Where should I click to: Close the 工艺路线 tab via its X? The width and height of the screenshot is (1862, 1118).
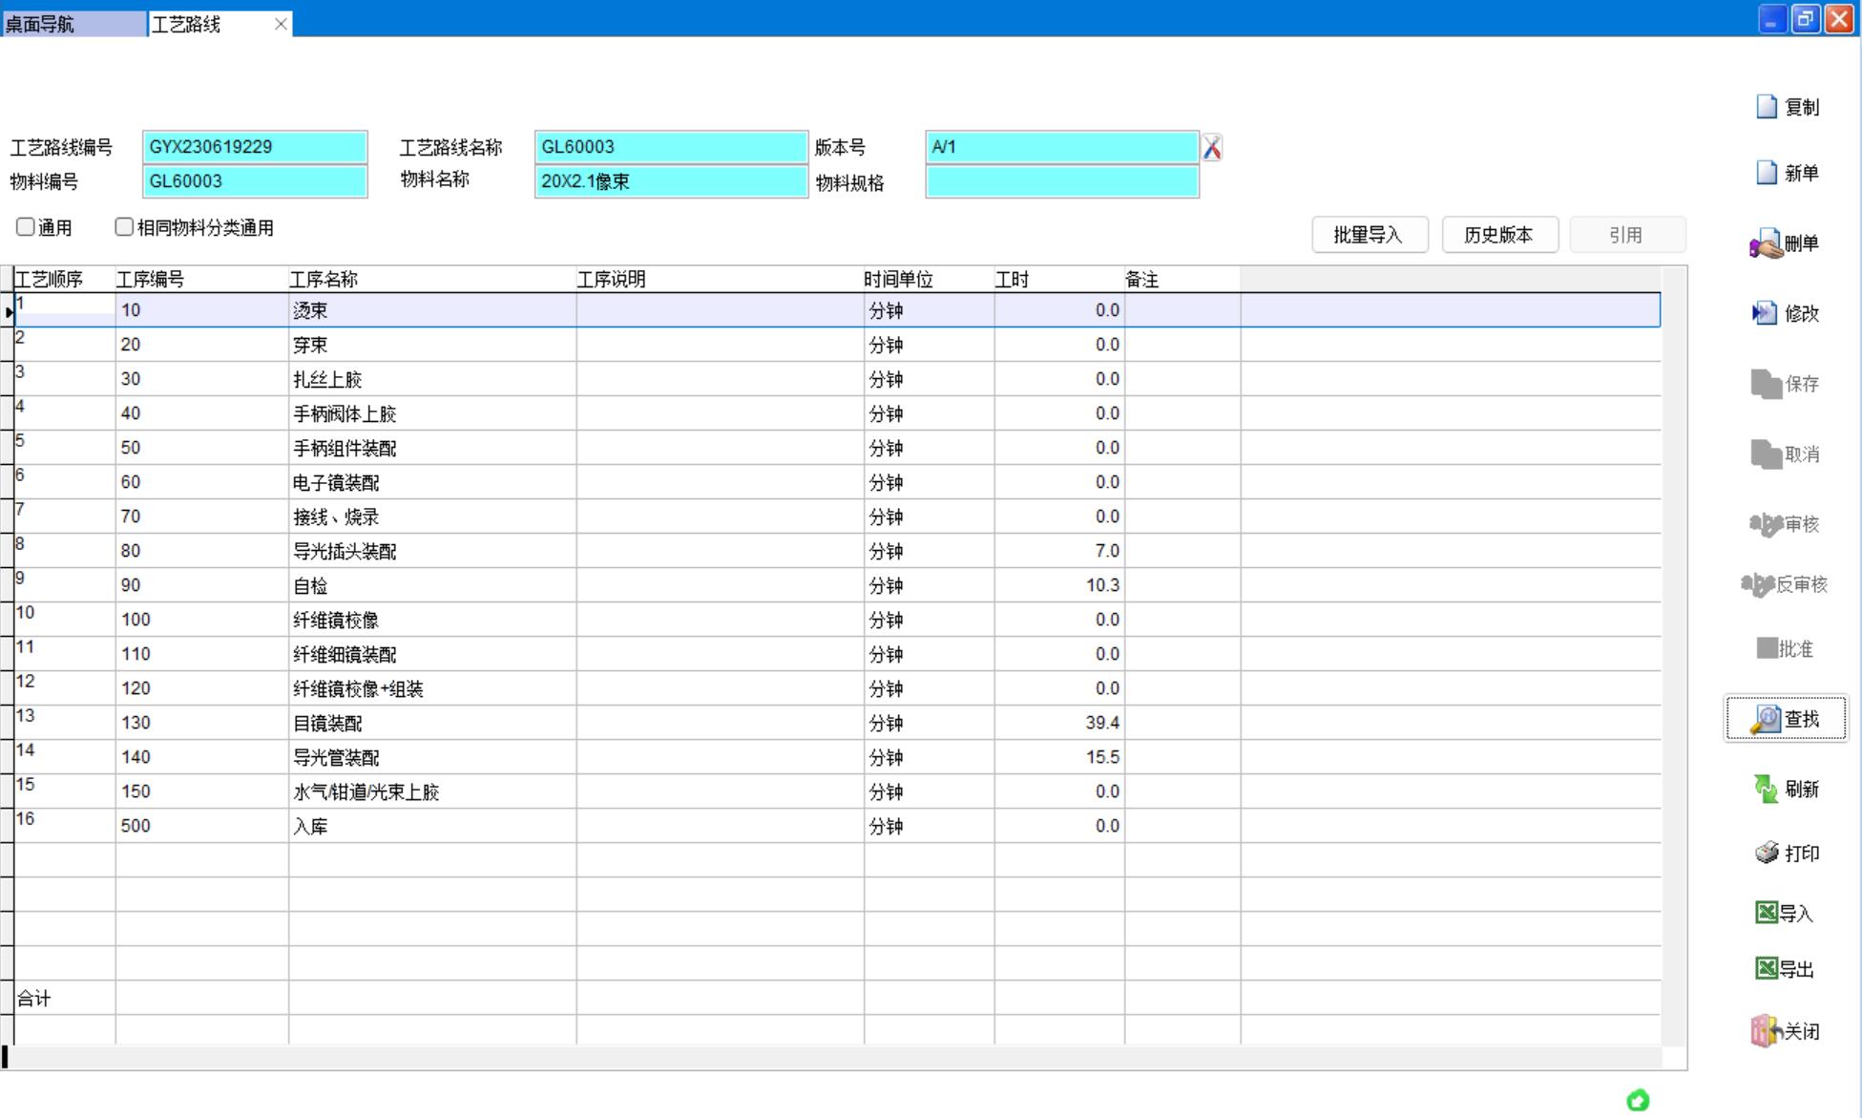coord(281,24)
